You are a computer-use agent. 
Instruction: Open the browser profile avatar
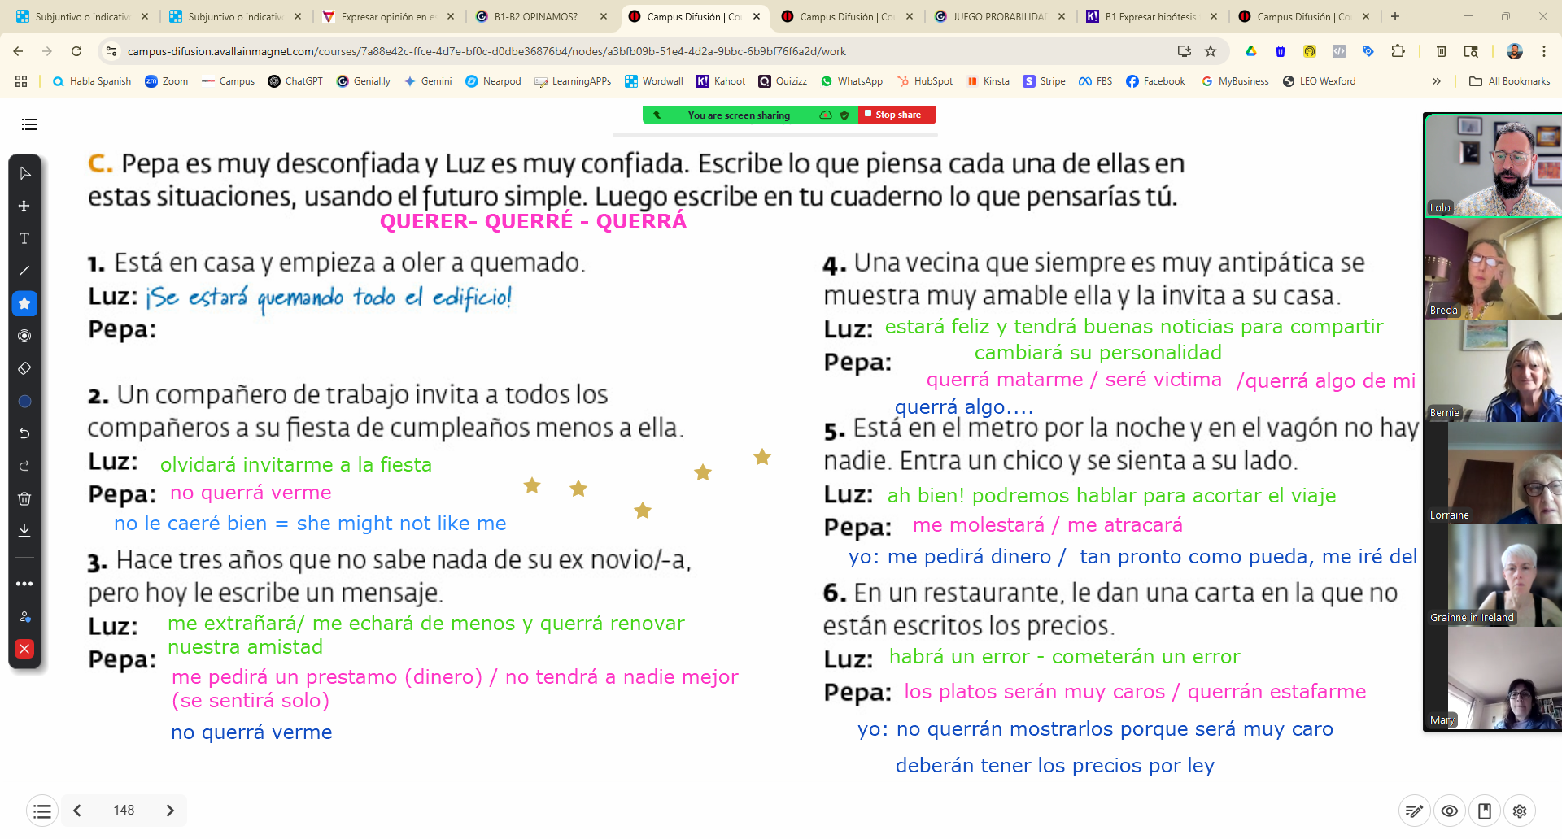tap(1515, 51)
